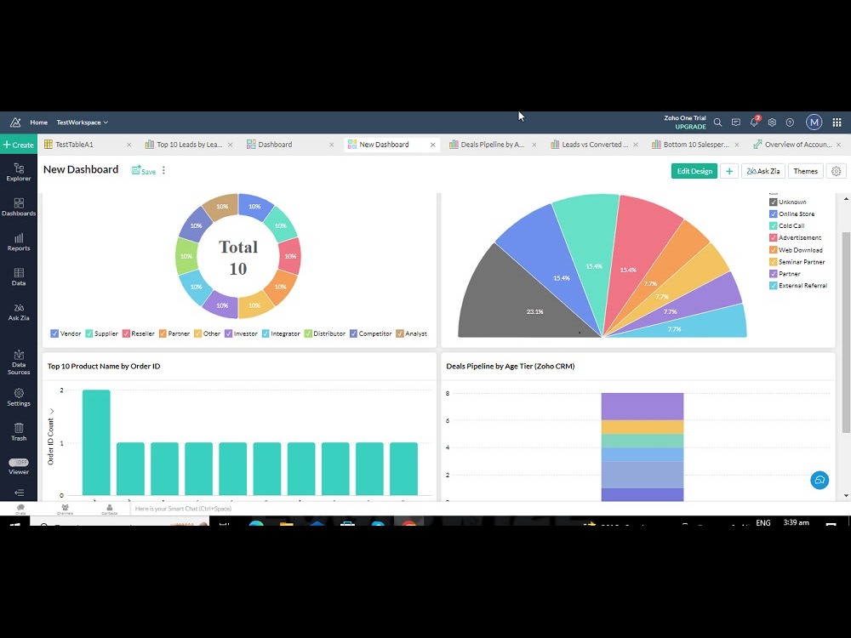
Task: Toggle Investor legend checkbox
Action: pyautogui.click(x=228, y=333)
